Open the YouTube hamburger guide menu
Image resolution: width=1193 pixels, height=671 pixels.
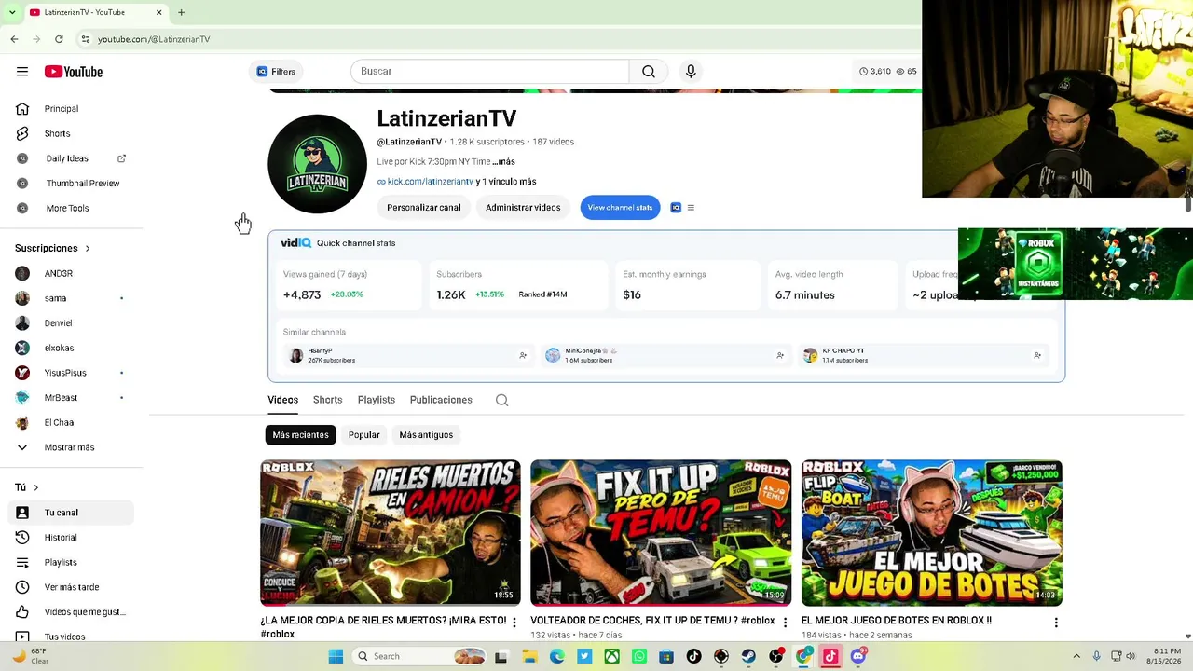tap(22, 72)
